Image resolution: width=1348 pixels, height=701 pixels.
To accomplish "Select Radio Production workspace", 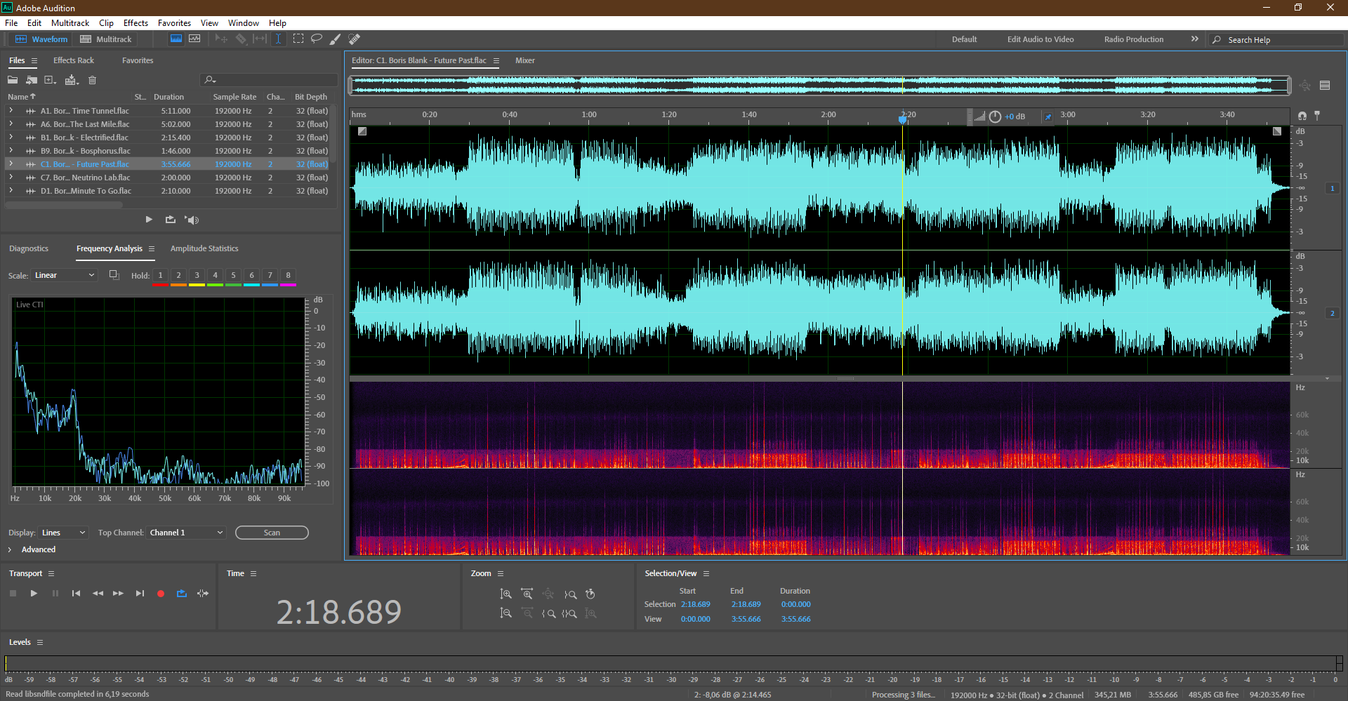I will pos(1134,39).
